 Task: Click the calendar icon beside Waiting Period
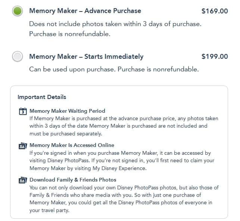tap(22, 111)
